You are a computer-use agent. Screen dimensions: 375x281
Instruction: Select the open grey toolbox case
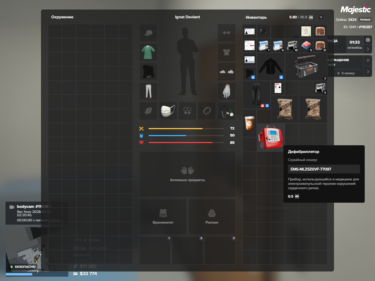pyautogui.click(x=306, y=67)
